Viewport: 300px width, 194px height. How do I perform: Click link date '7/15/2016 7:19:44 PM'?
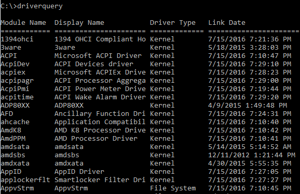(250, 89)
